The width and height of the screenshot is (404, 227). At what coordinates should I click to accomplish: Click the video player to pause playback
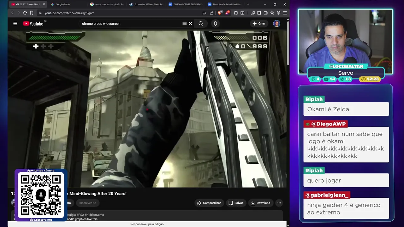(x=147, y=109)
